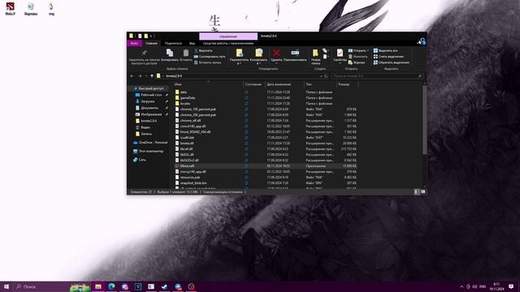Click Select none (Снять выделение)
520x292 pixels.
(388, 57)
